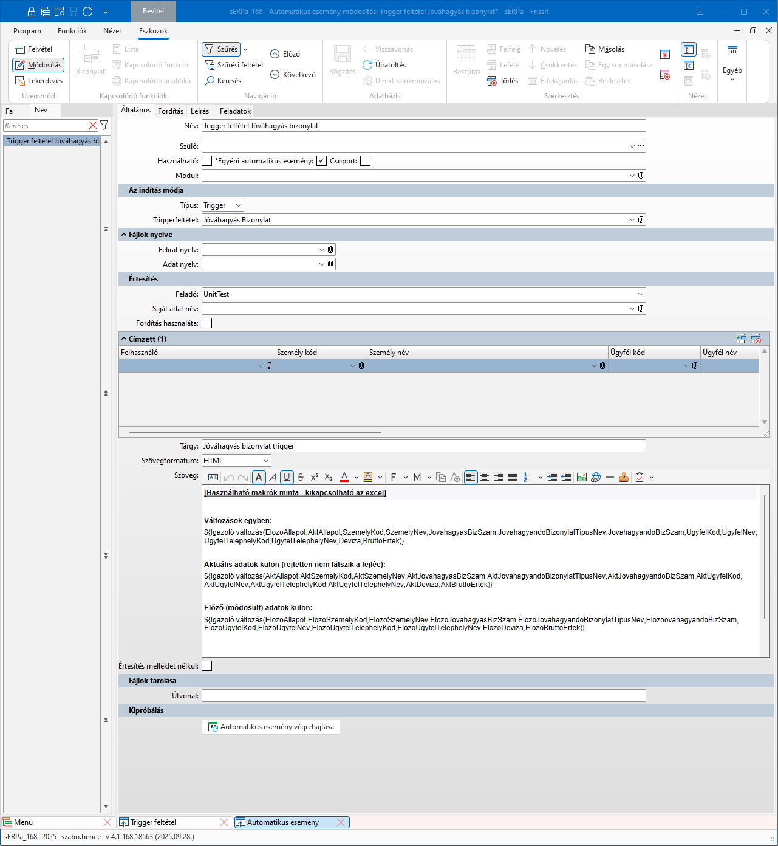The image size is (778, 846).
Task: Click the superscript formatting icon
Action: 315,477
